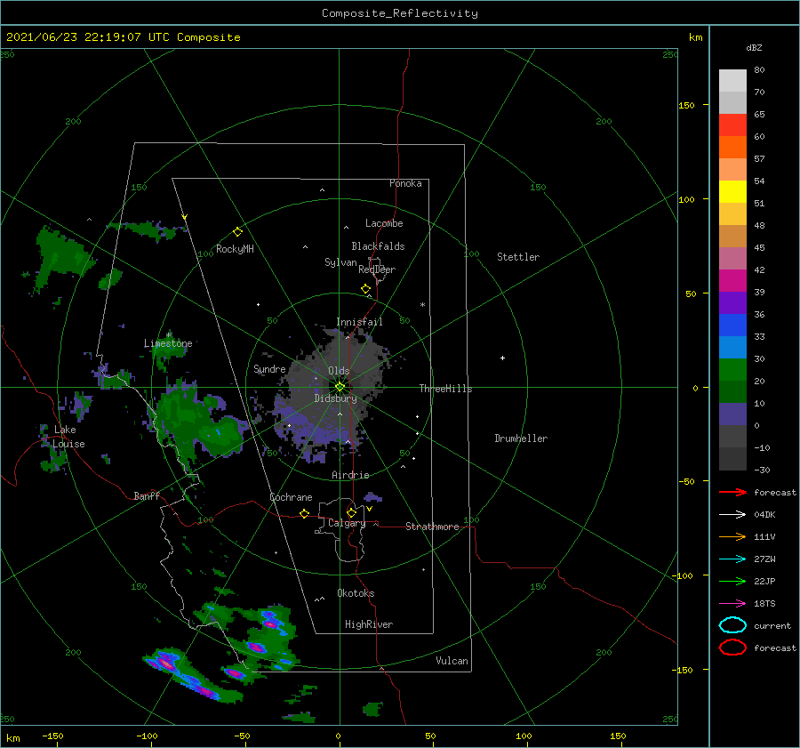Viewport: 800px width, 748px height.
Task: Click the yellow diamond marker above Calgary label
Action: [x=351, y=512]
